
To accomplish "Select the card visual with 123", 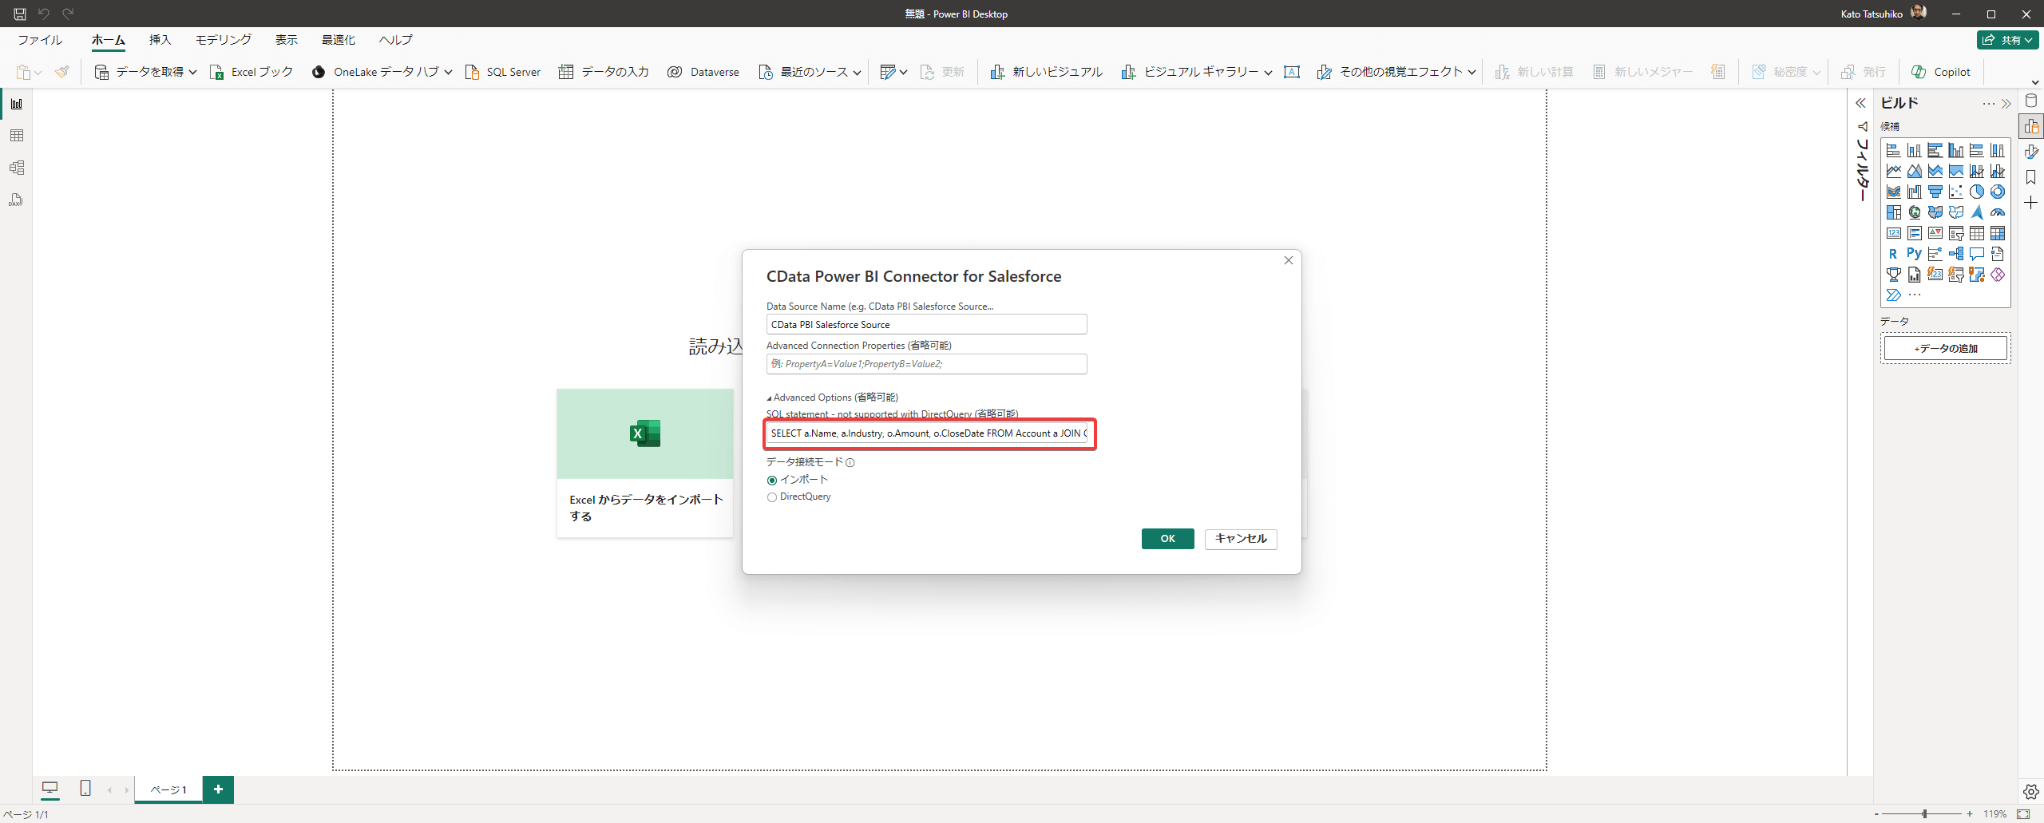I will (x=1893, y=233).
